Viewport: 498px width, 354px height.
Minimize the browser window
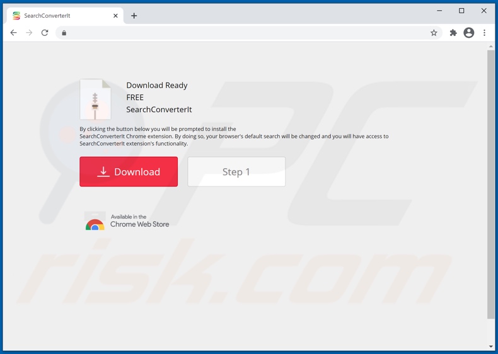pos(439,11)
